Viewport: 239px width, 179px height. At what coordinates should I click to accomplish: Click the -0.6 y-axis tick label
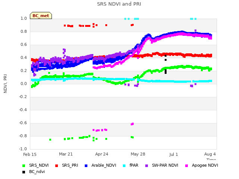pos(23,123)
